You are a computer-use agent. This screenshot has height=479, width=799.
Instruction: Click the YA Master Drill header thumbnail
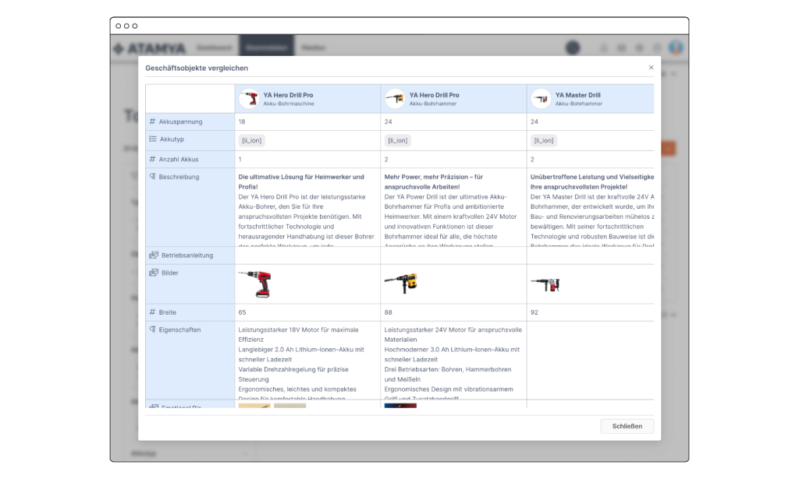pyautogui.click(x=542, y=99)
